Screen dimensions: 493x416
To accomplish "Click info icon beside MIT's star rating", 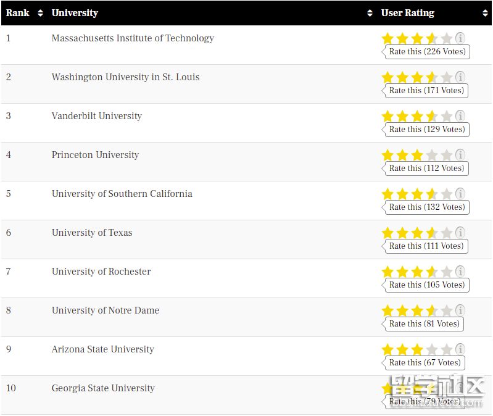I will pos(460,38).
